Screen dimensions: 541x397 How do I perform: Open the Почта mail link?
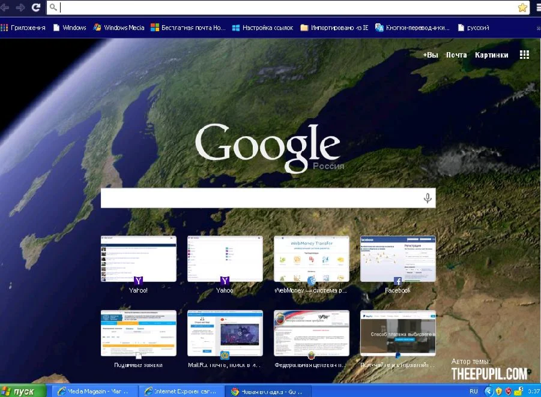pyautogui.click(x=456, y=55)
